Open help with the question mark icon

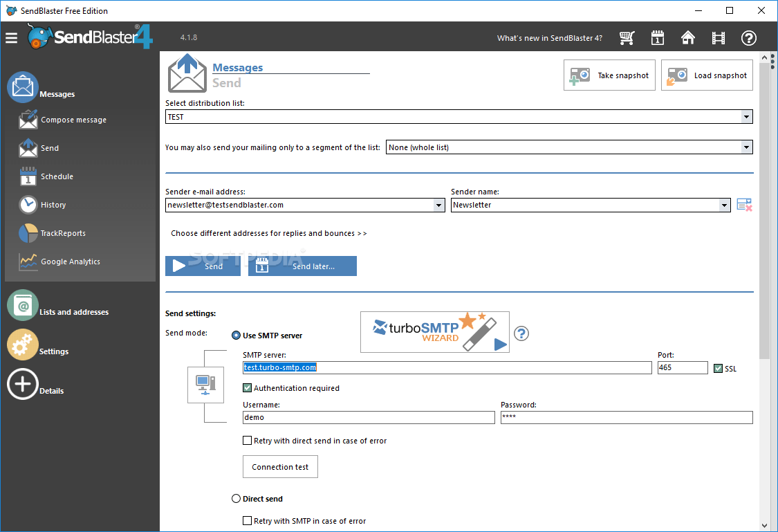pos(749,38)
